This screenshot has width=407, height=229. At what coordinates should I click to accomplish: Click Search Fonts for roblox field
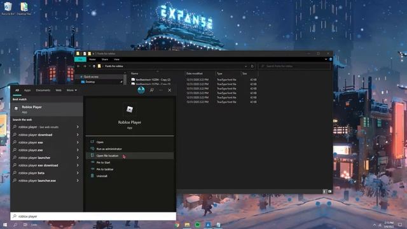[x=294, y=66]
